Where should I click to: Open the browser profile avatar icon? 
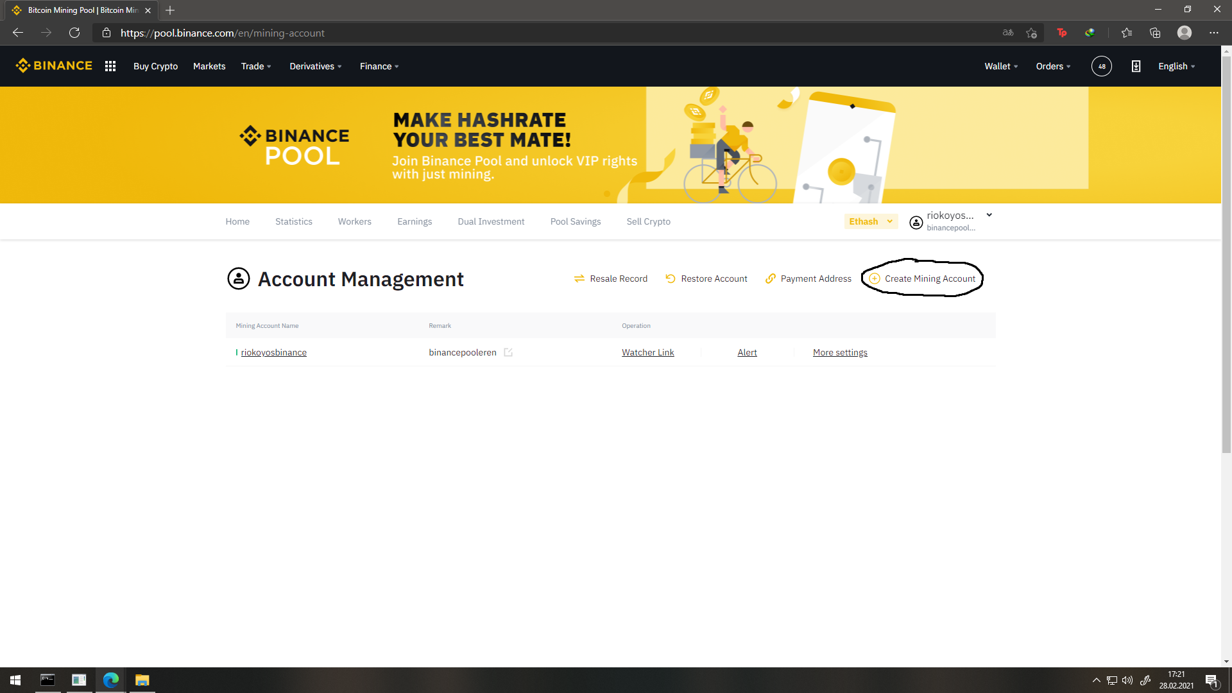(1184, 33)
